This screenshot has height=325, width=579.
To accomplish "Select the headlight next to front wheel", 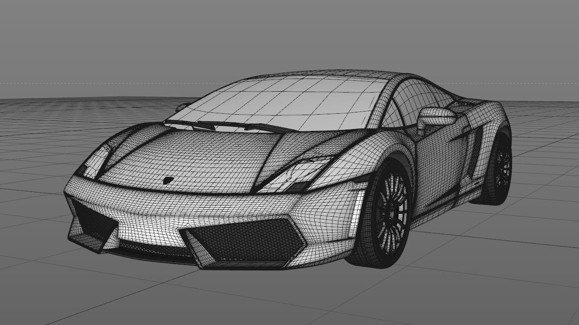I will point(297,174).
